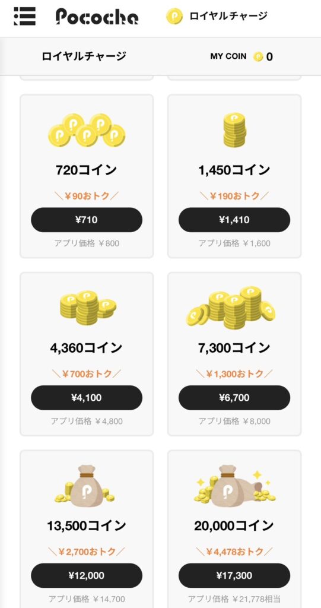This screenshot has height=608, width=321.
Task: Click the MY COIN balance coin icon
Action: point(258,57)
